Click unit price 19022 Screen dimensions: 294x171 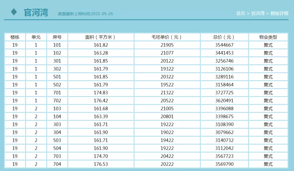pos(167,132)
